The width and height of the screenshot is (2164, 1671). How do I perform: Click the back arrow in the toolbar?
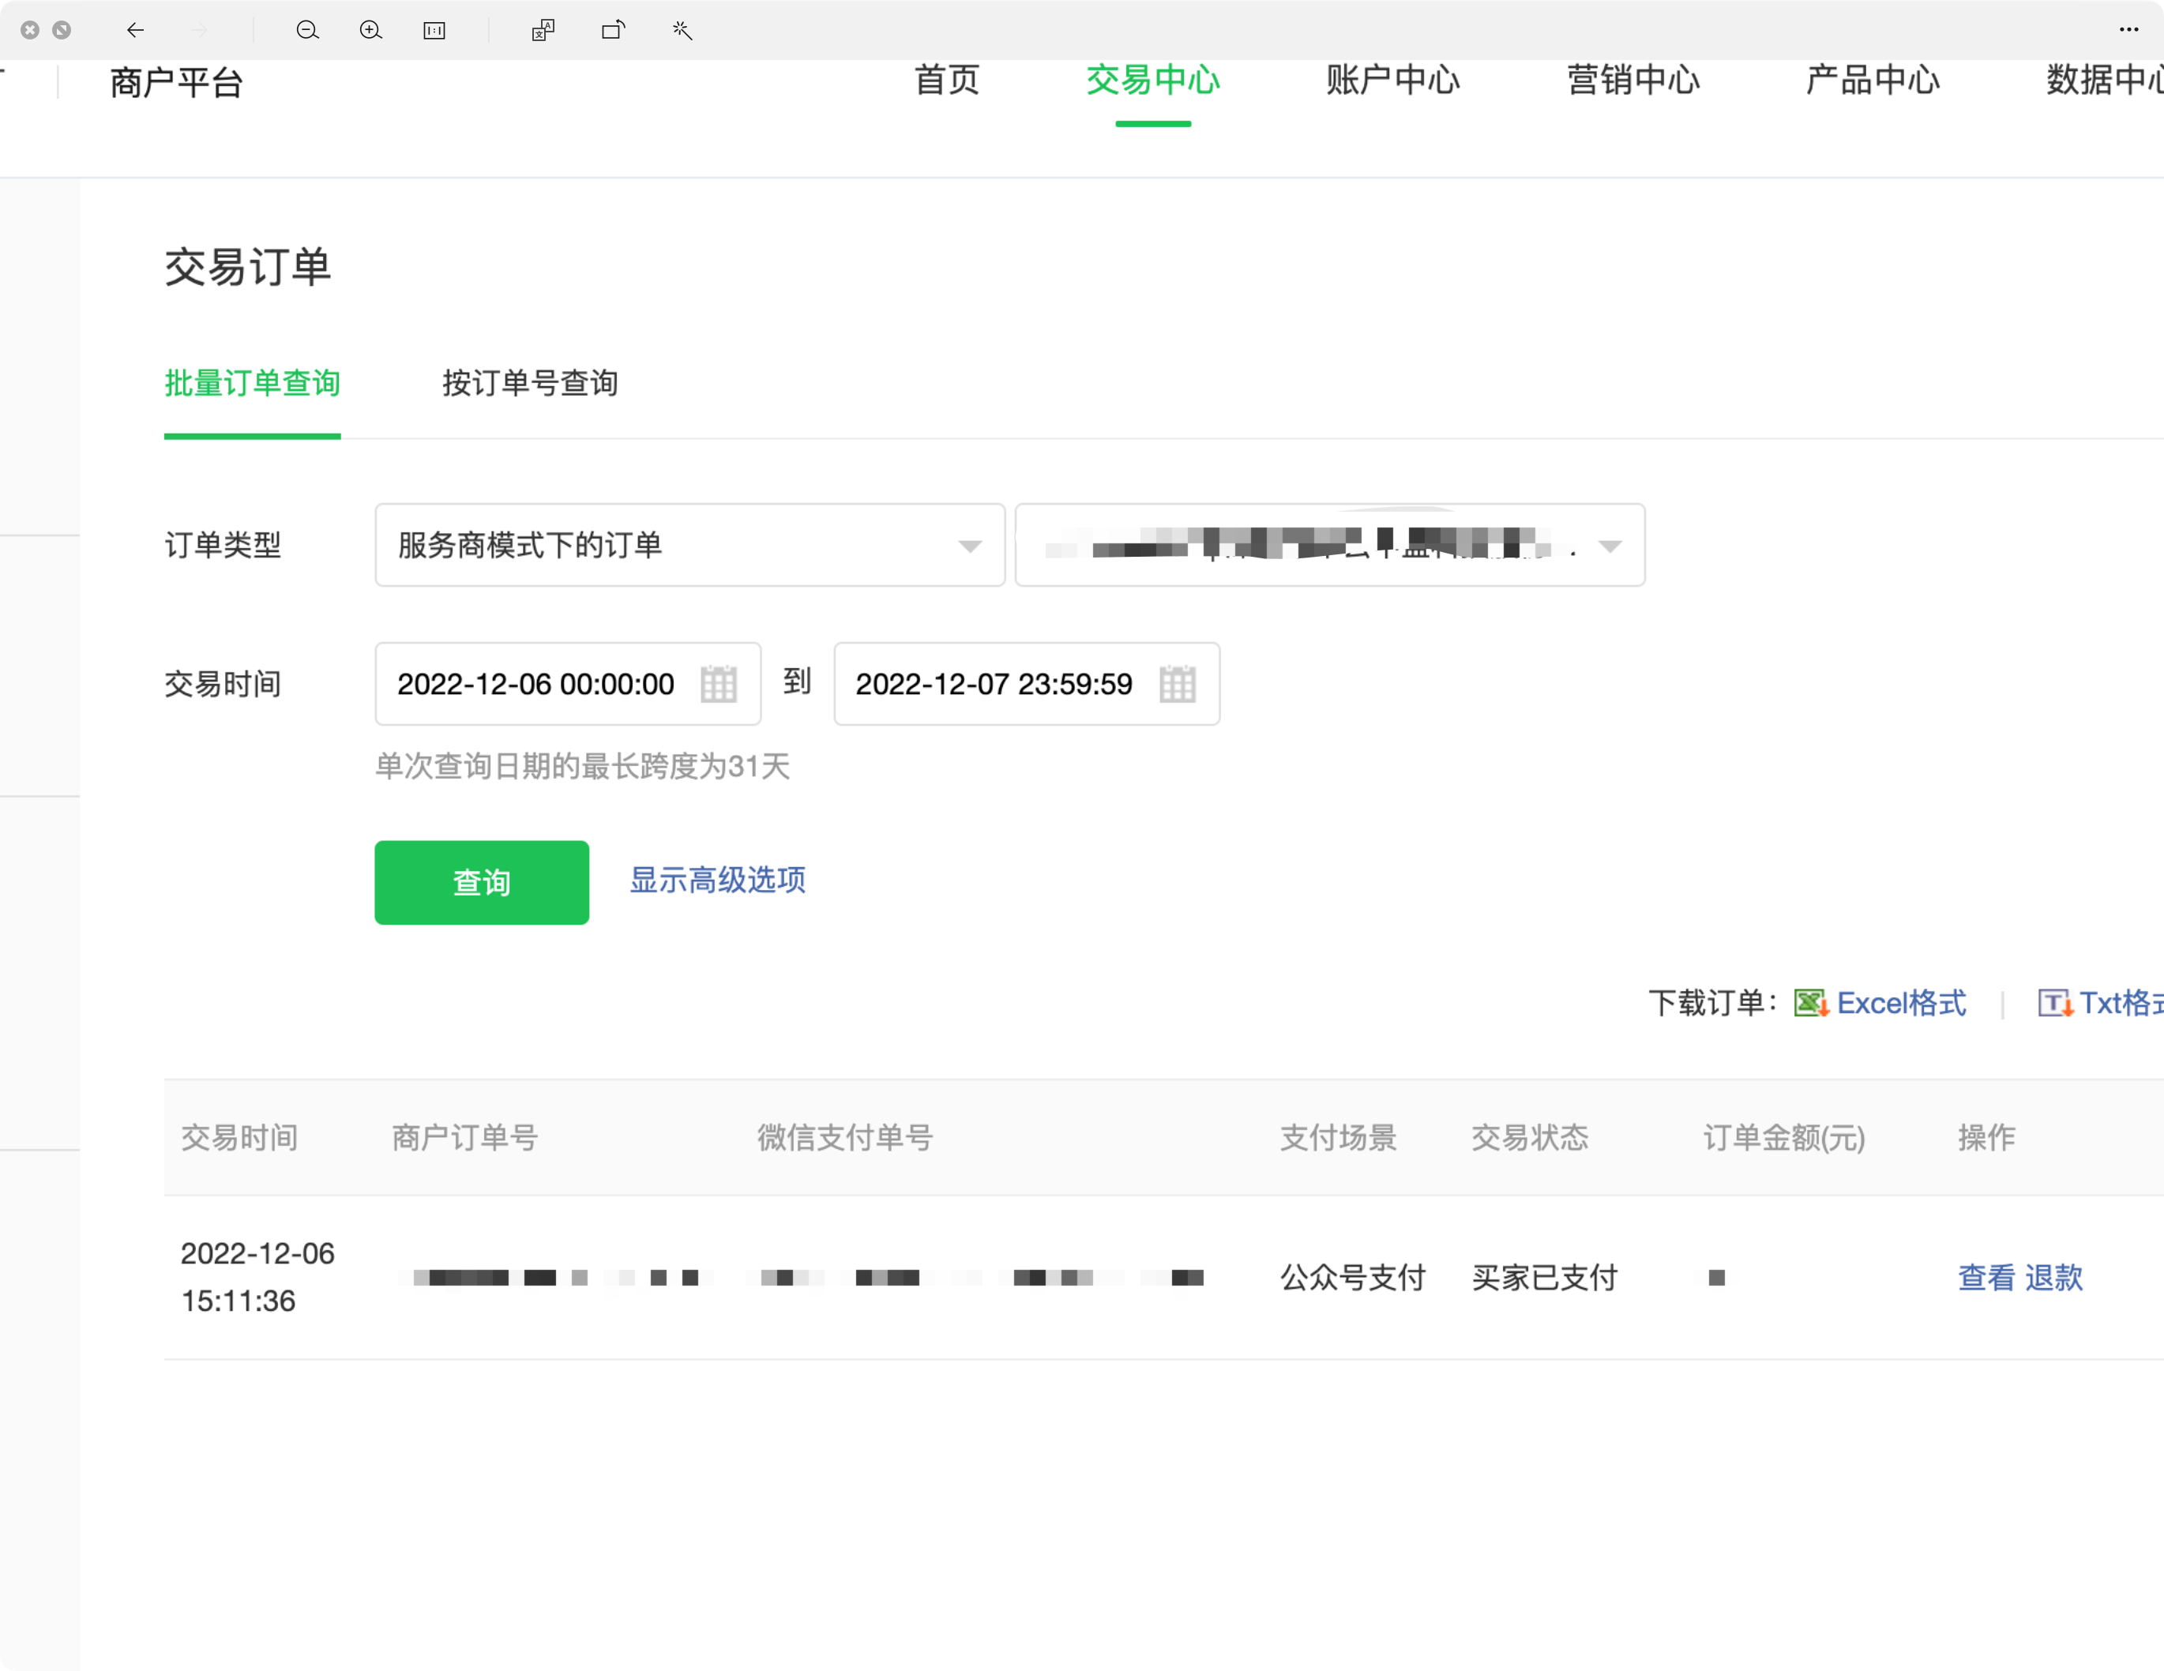136,31
